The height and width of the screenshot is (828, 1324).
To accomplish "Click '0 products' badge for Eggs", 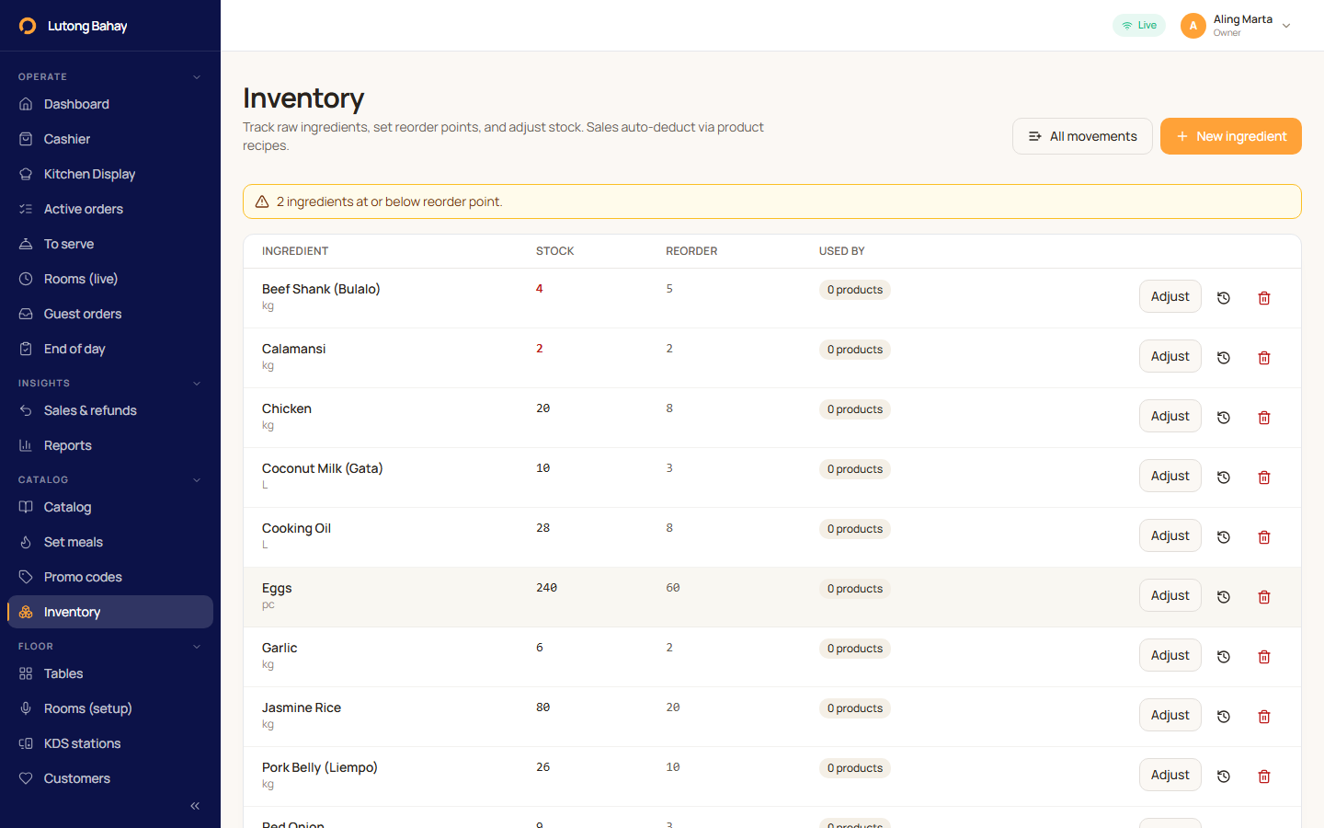I will [855, 589].
